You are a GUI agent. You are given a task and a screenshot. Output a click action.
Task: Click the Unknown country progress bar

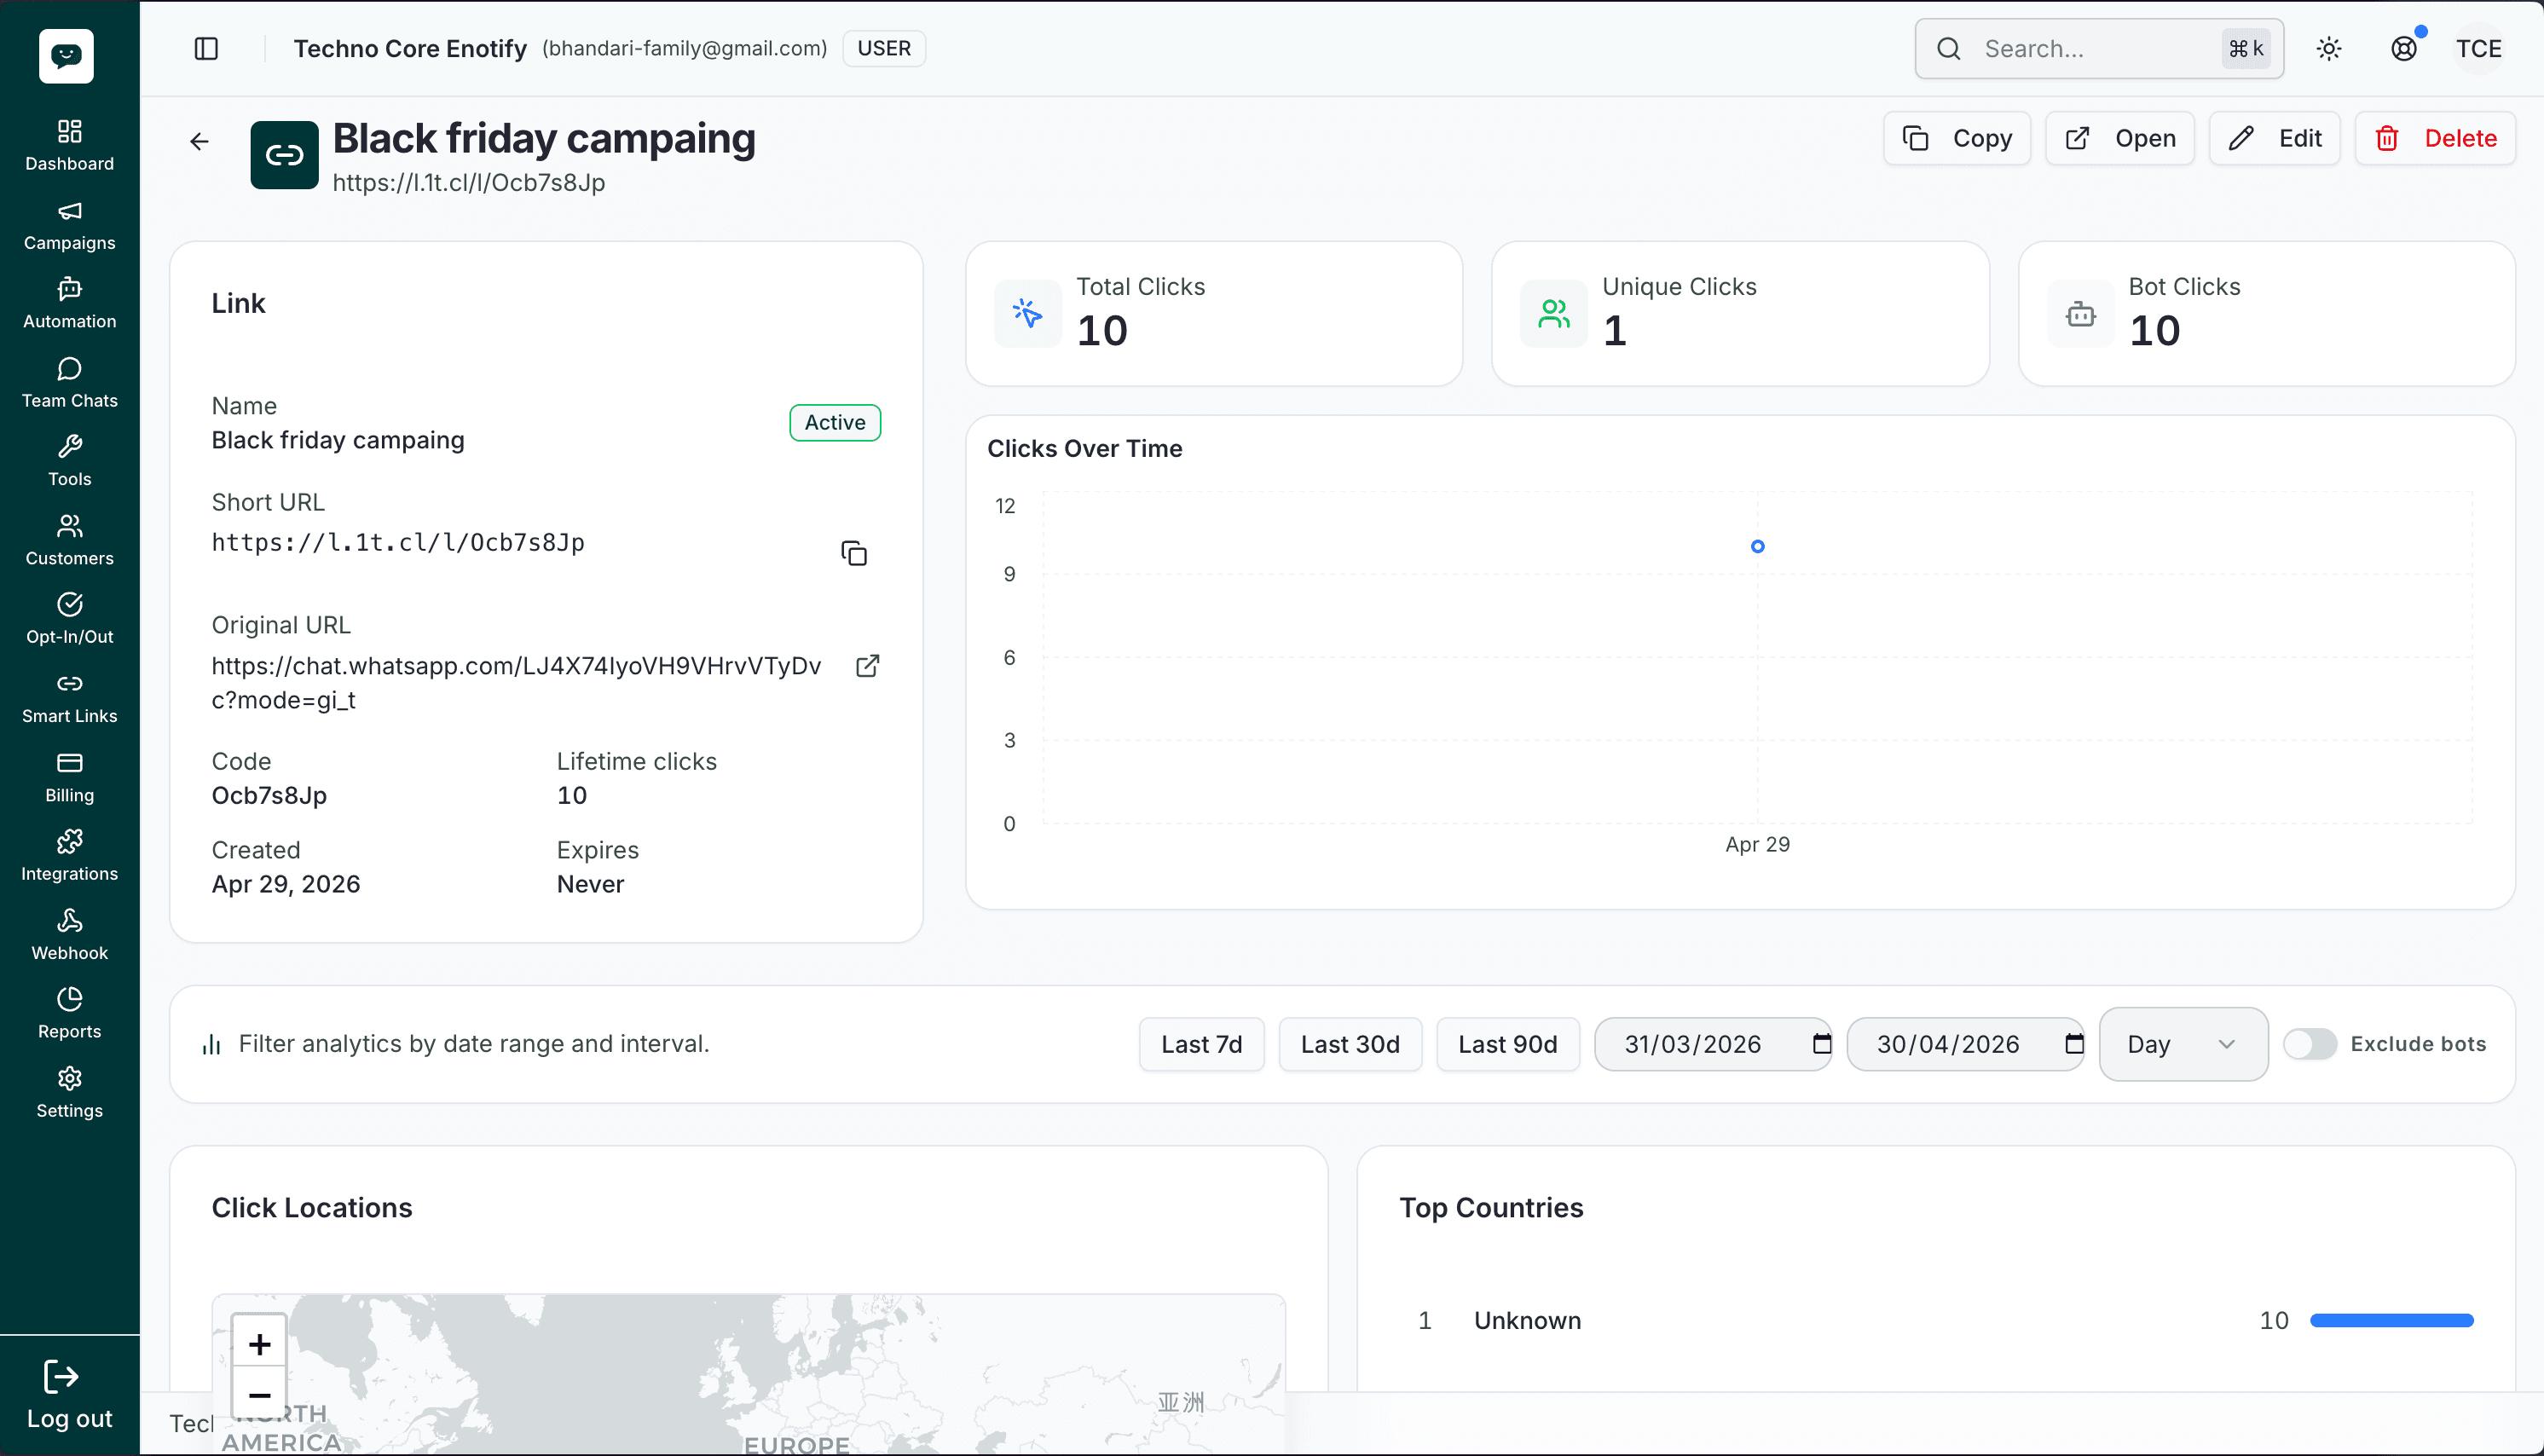click(2391, 1321)
